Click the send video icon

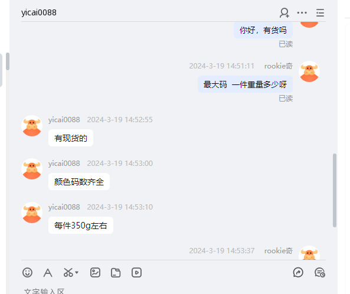coord(136,273)
